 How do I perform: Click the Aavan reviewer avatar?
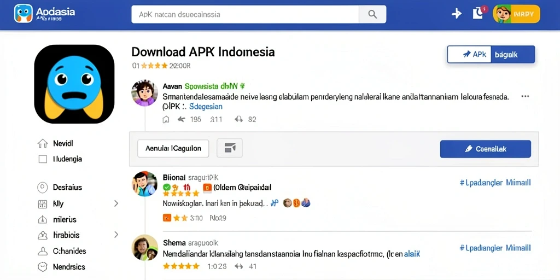click(144, 93)
